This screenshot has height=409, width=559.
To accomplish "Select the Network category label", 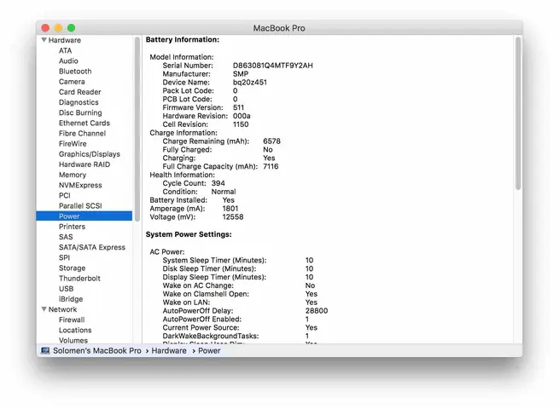I will [x=62, y=309].
